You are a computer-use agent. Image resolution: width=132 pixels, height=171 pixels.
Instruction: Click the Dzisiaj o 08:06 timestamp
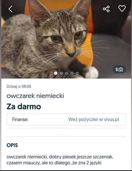tap(19, 86)
